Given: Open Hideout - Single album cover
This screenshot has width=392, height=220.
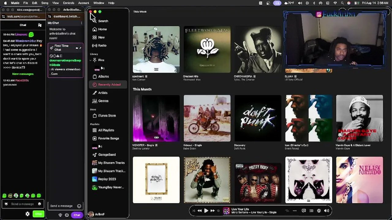Looking at the screenshot, I should [207, 118].
